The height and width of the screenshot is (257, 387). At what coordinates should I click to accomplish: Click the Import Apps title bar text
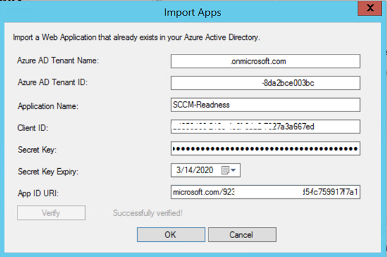pos(192,13)
